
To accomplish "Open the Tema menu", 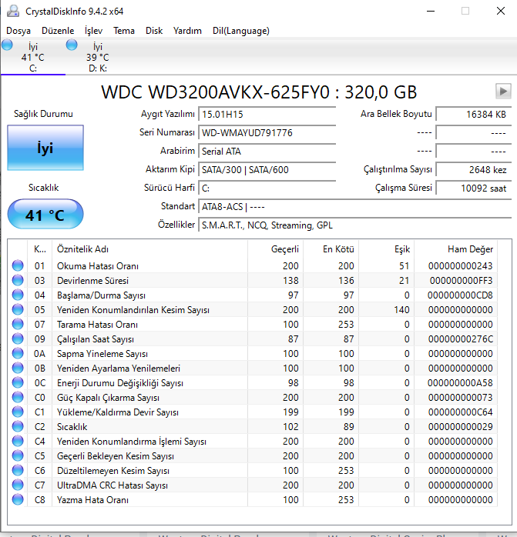I will (124, 31).
